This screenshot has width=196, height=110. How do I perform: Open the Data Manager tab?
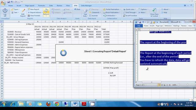click(x=86, y=5)
